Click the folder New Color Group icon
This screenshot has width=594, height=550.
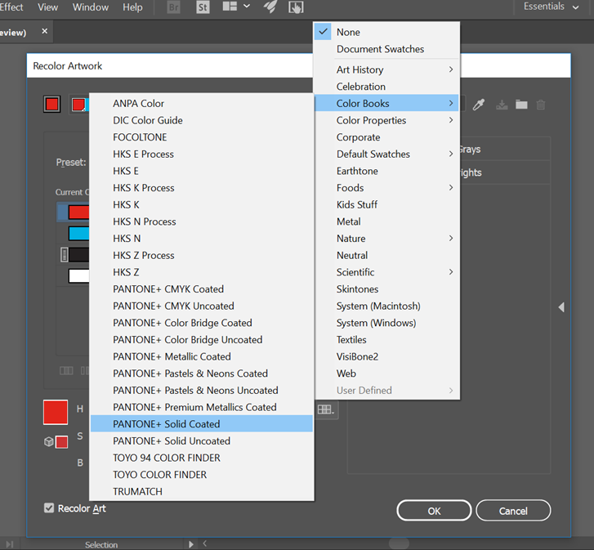[x=521, y=105]
